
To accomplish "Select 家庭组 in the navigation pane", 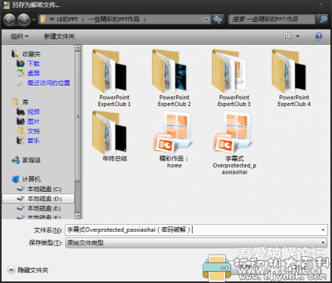I will pyautogui.click(x=31, y=160).
